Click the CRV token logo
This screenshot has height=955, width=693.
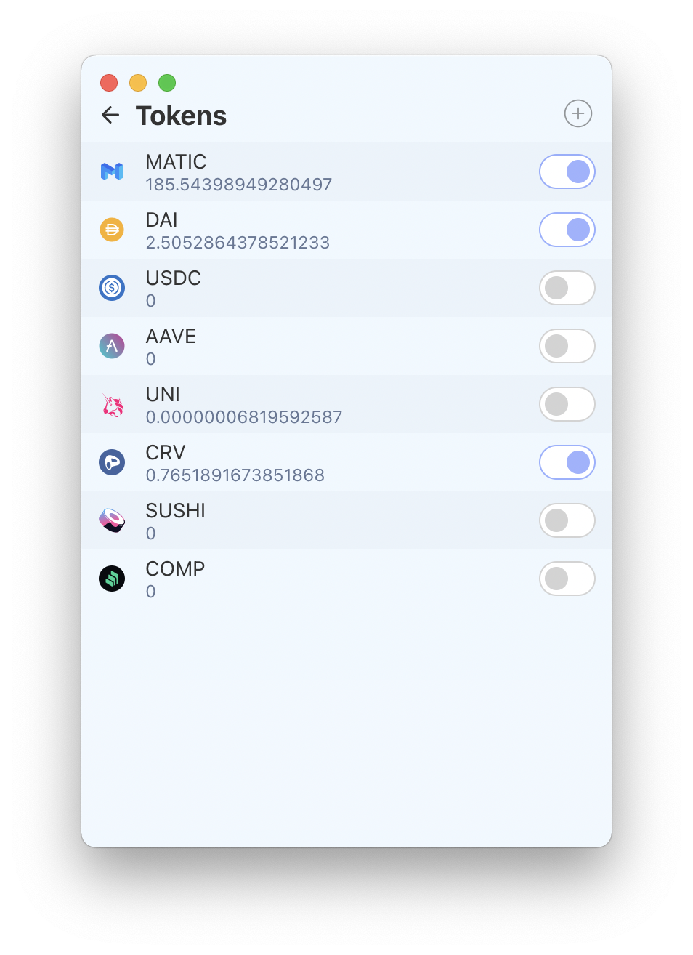[x=112, y=462]
